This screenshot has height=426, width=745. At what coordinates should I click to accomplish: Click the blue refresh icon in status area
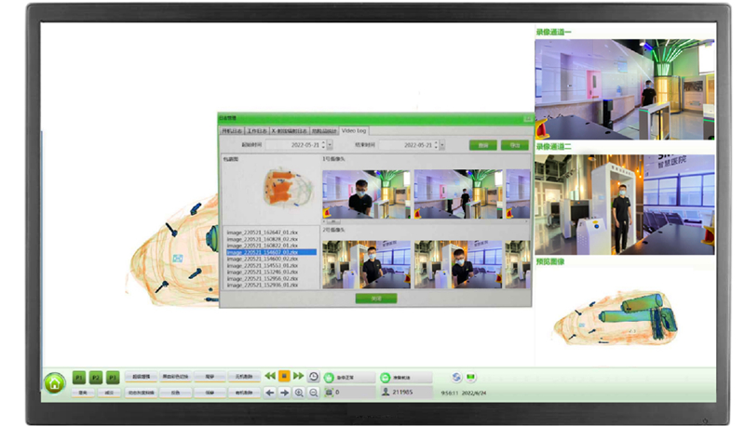click(455, 377)
